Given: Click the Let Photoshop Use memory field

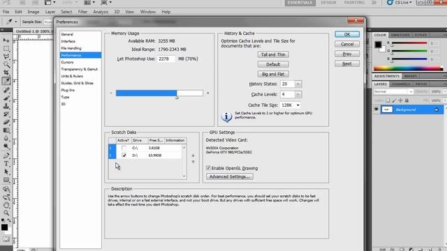Looking at the screenshot, I should [x=166, y=59].
